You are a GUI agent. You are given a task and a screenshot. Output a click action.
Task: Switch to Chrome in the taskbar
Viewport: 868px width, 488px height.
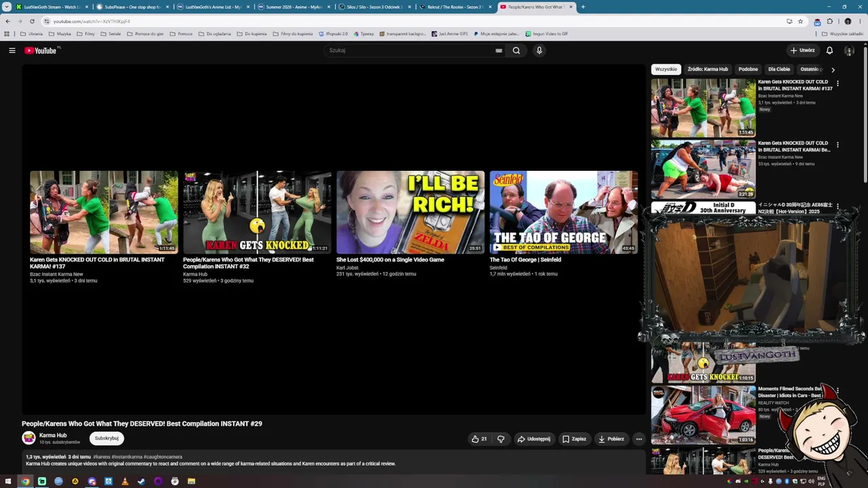25,481
